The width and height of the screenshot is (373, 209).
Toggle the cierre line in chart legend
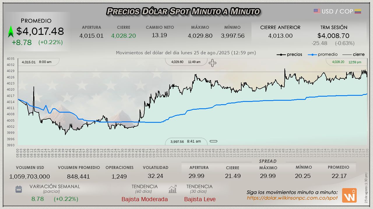(x=353, y=55)
